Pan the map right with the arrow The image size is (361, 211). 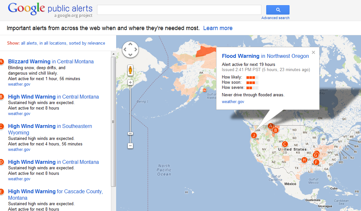tap(136, 49)
